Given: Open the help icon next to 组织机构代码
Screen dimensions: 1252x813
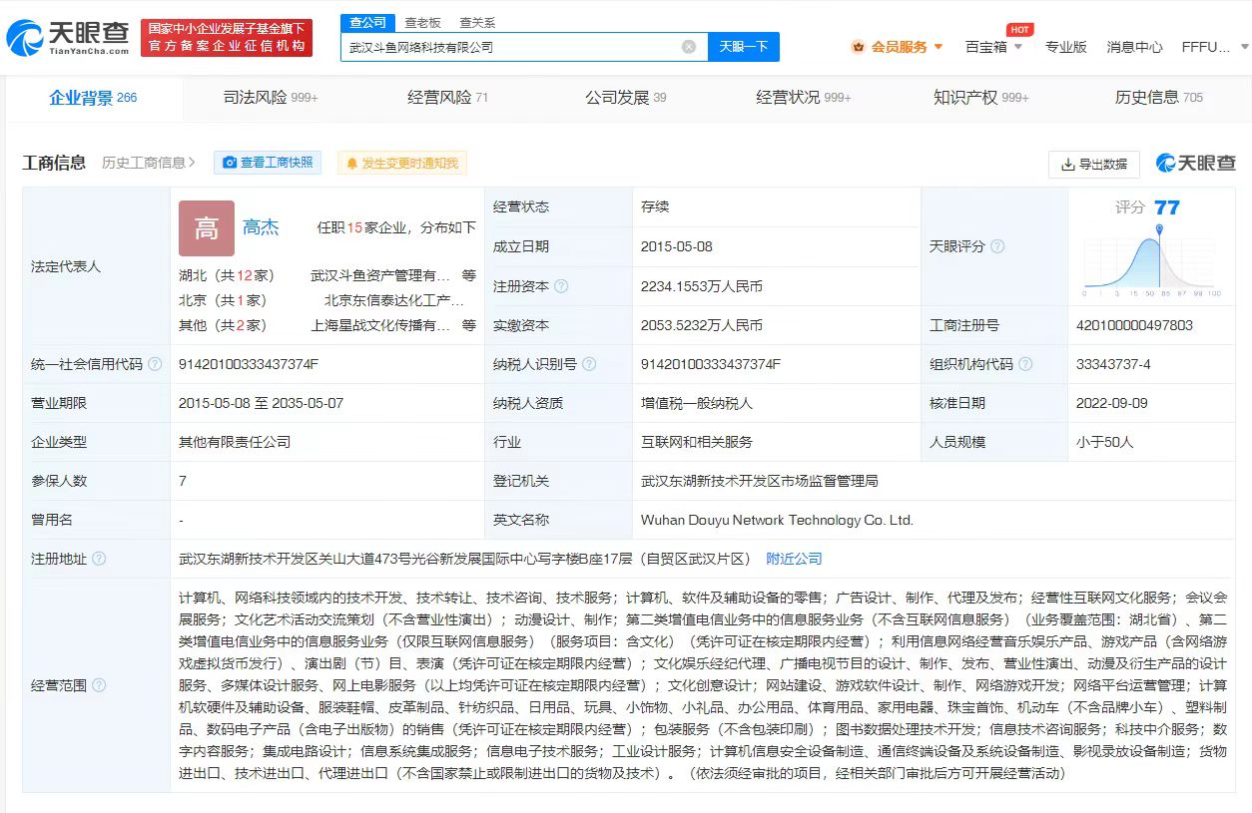Looking at the screenshot, I should pyautogui.click(x=1025, y=364).
